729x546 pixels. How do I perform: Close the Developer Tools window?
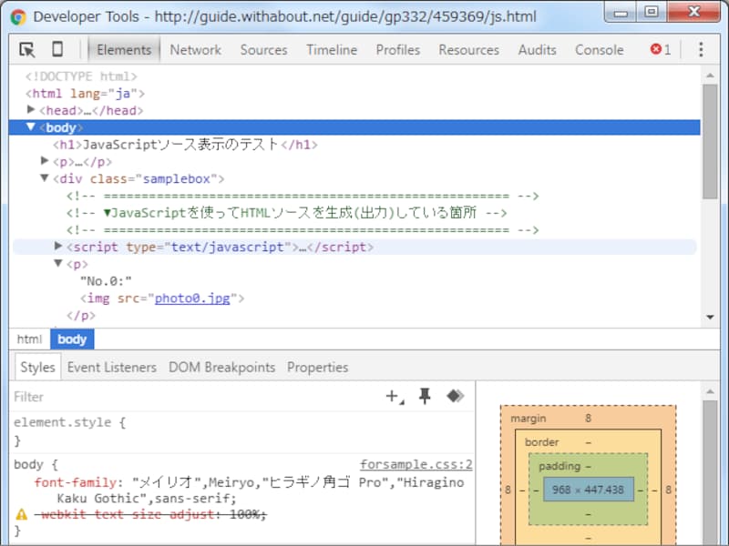tap(694, 12)
